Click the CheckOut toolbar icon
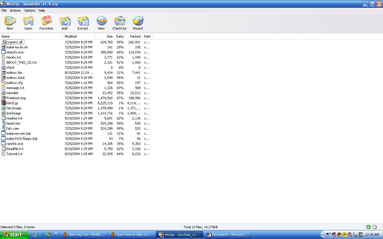Screen dimensions: 383x239 (119, 21)
